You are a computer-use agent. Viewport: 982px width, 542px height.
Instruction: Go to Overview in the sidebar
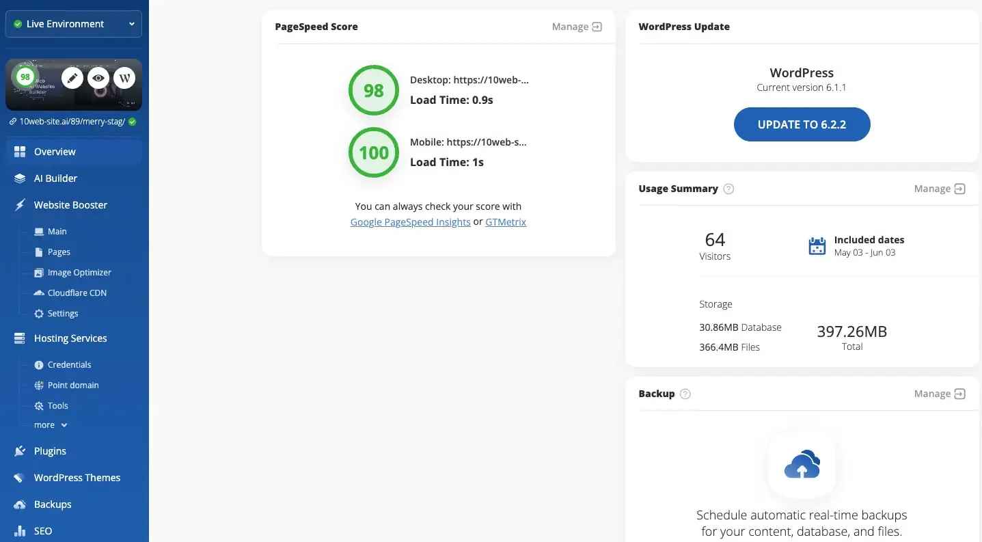pyautogui.click(x=74, y=152)
